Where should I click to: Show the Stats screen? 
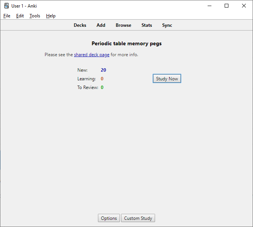point(146,25)
